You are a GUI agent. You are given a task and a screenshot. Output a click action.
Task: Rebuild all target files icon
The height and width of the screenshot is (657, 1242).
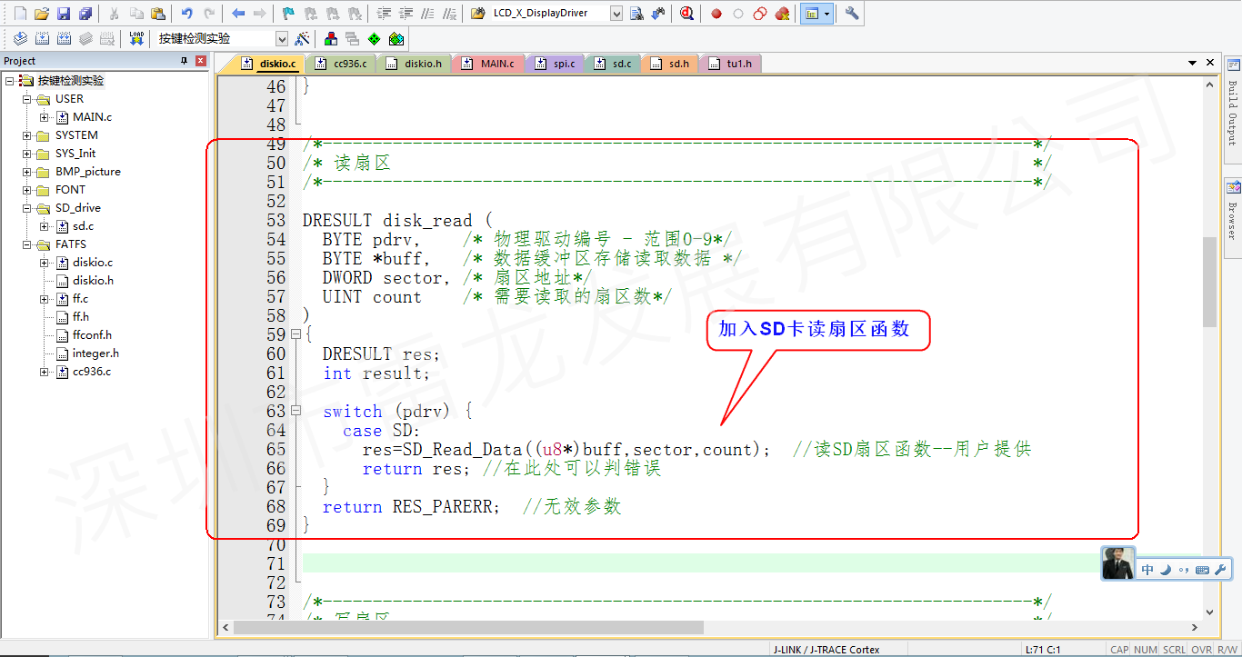(x=64, y=39)
